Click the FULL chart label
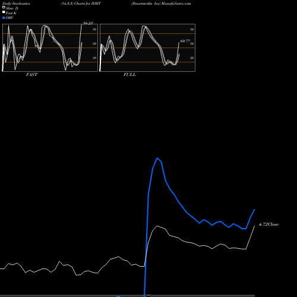The width and height of the screenshot is (297, 297). (129, 75)
